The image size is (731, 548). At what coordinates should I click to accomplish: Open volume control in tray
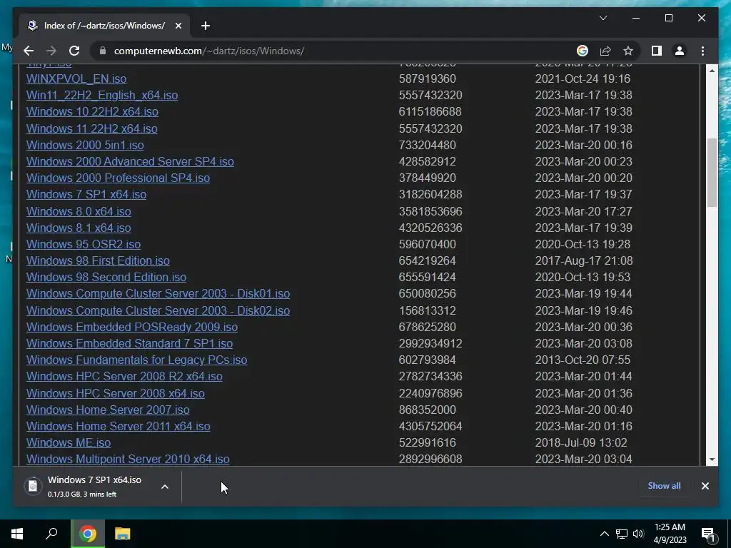point(638,534)
